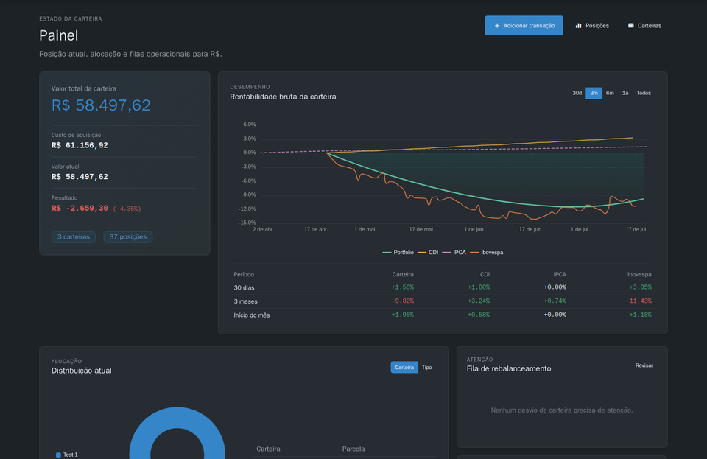Viewport: 707px width, 459px height.
Task: Click the 30 dias table row label
Action: 244,287
